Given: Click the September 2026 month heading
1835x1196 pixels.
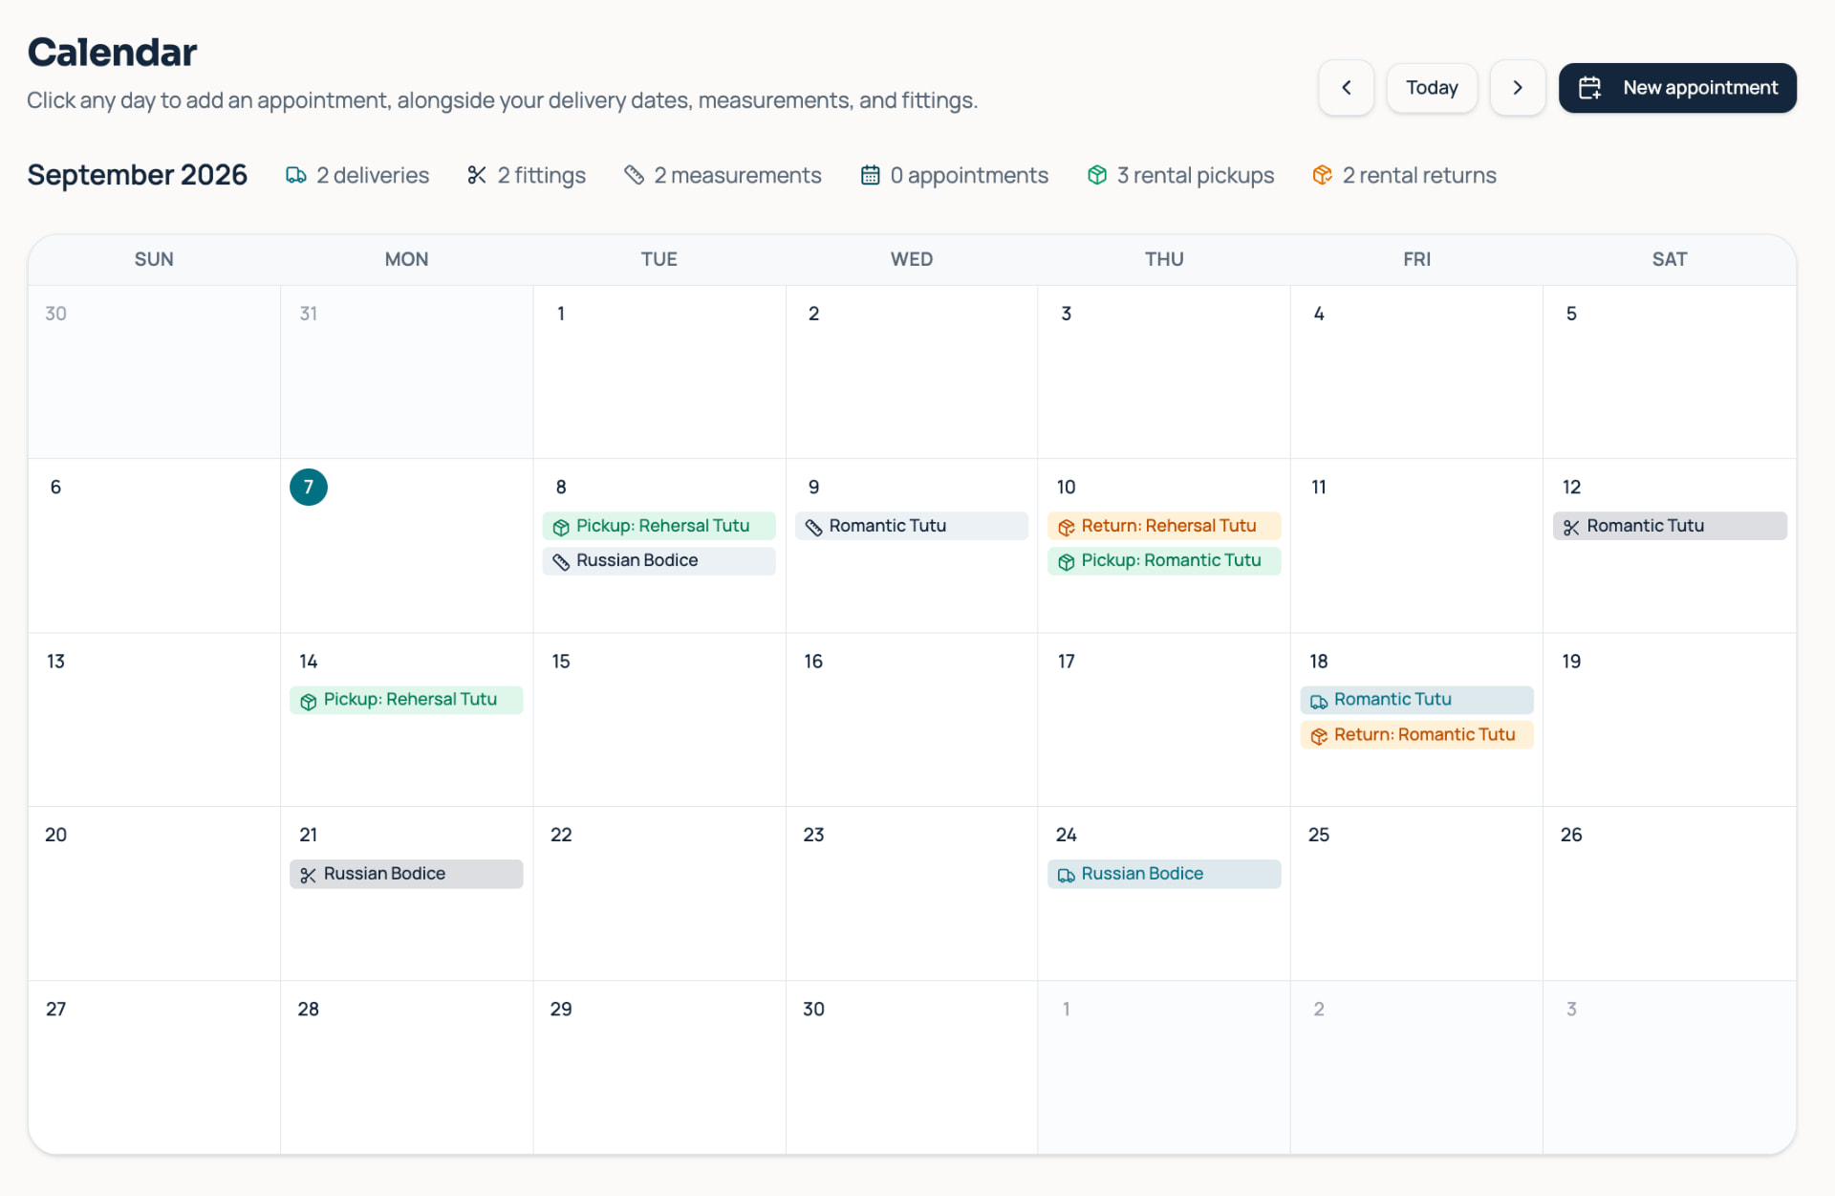Looking at the screenshot, I should [137, 175].
